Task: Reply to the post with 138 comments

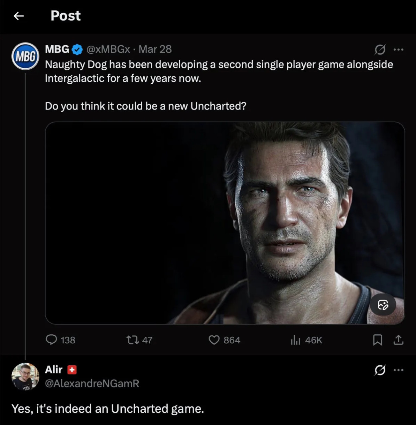Action: pos(52,340)
